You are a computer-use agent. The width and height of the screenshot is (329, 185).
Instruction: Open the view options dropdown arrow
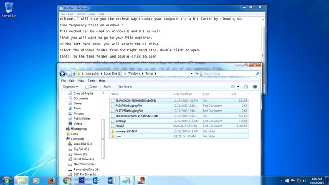pyautogui.click(x=238, y=87)
